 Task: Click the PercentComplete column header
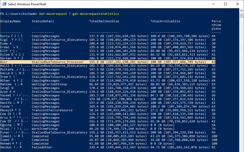(216, 25)
